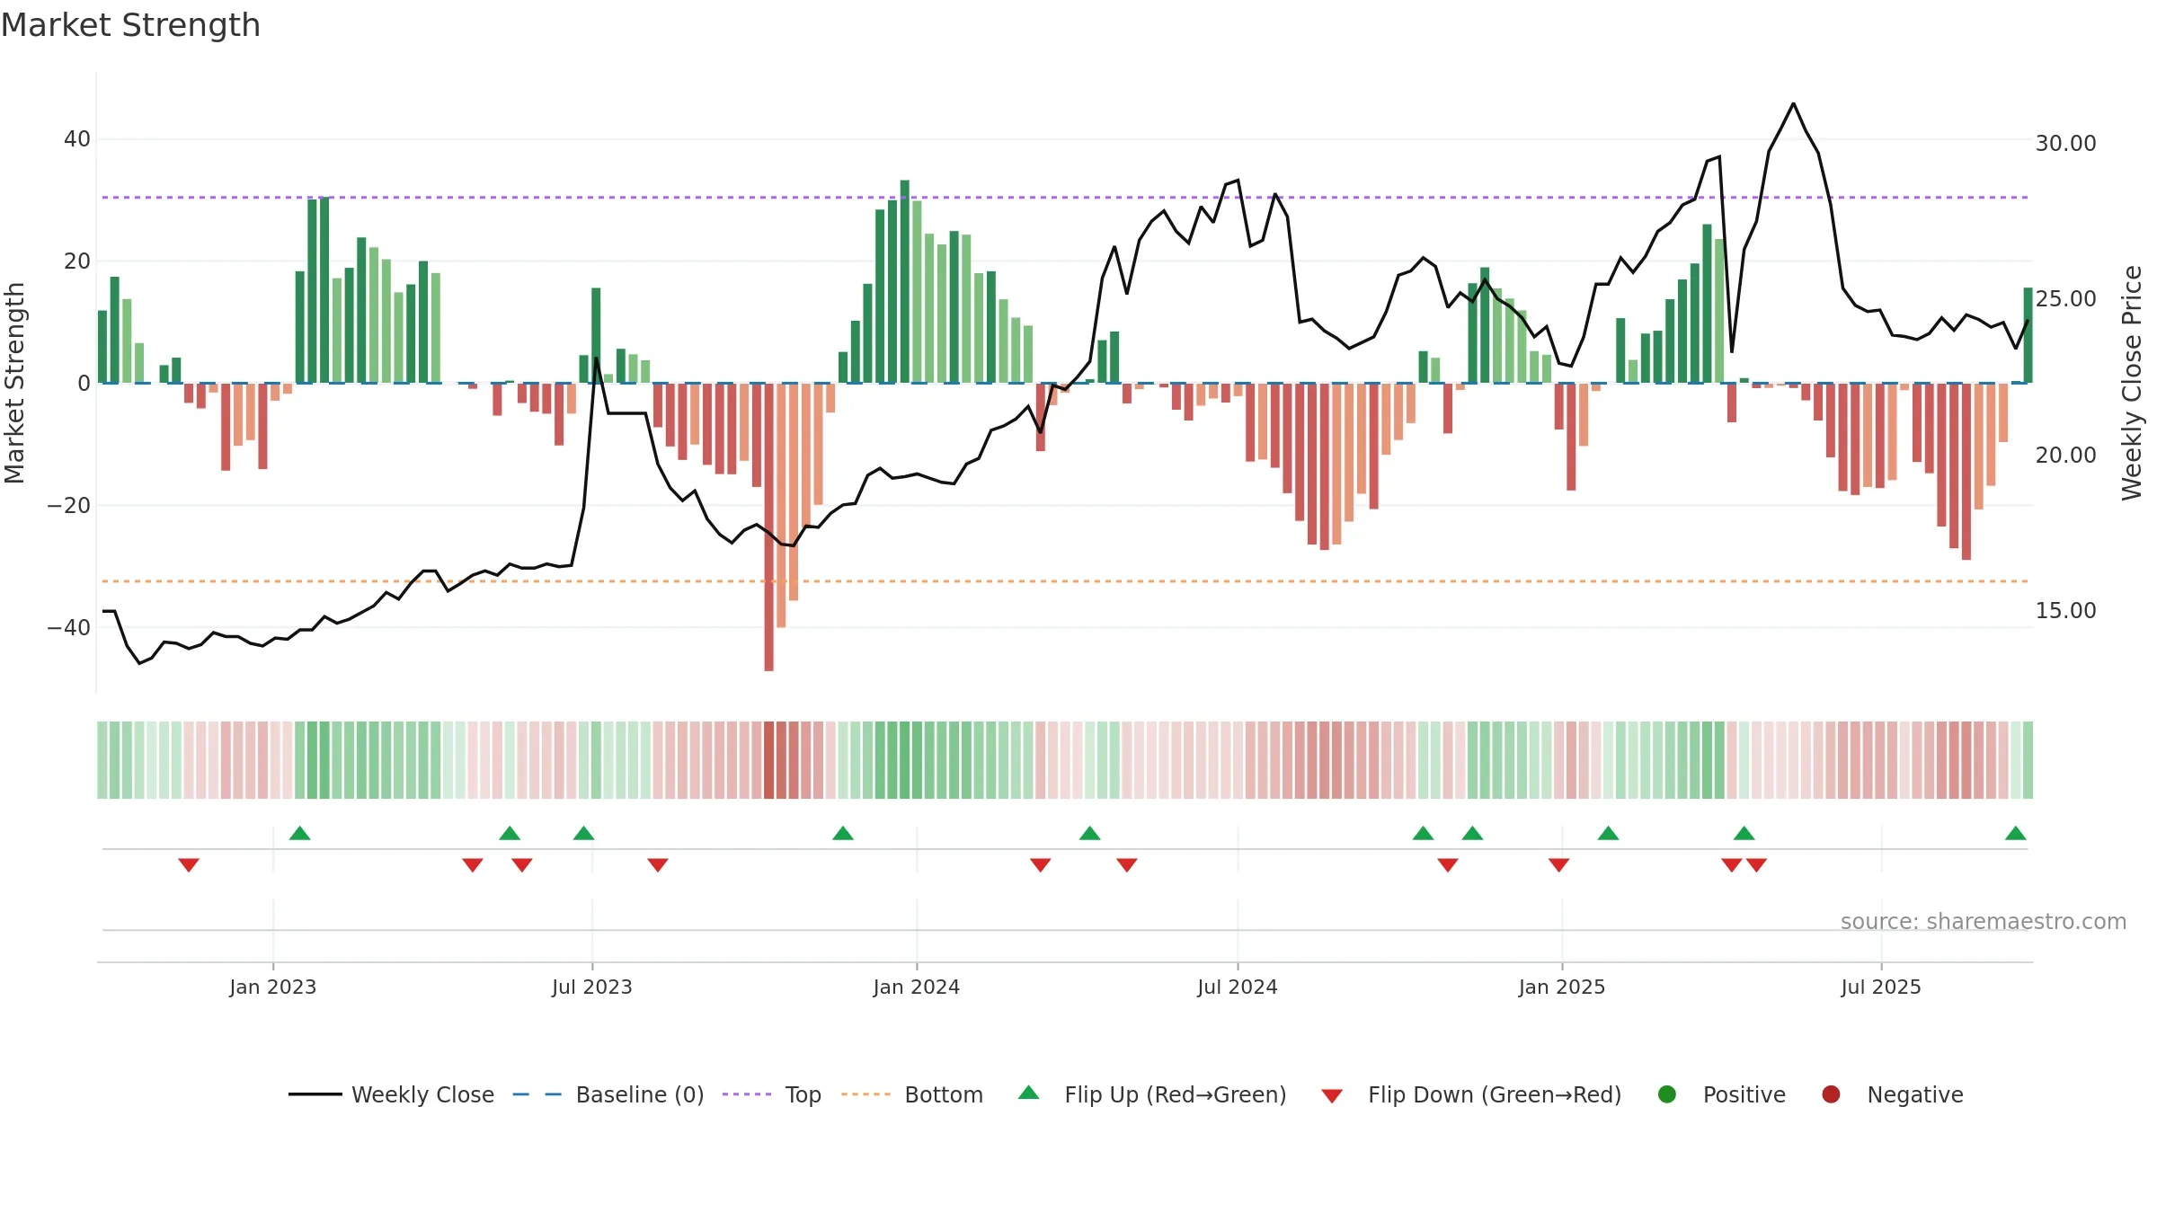Click the flip-up marker just before Jul 2023

click(x=584, y=833)
